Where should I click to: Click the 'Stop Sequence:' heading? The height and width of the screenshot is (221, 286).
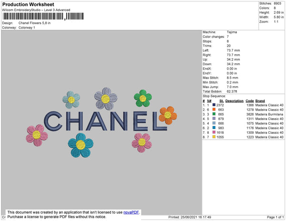214,96
